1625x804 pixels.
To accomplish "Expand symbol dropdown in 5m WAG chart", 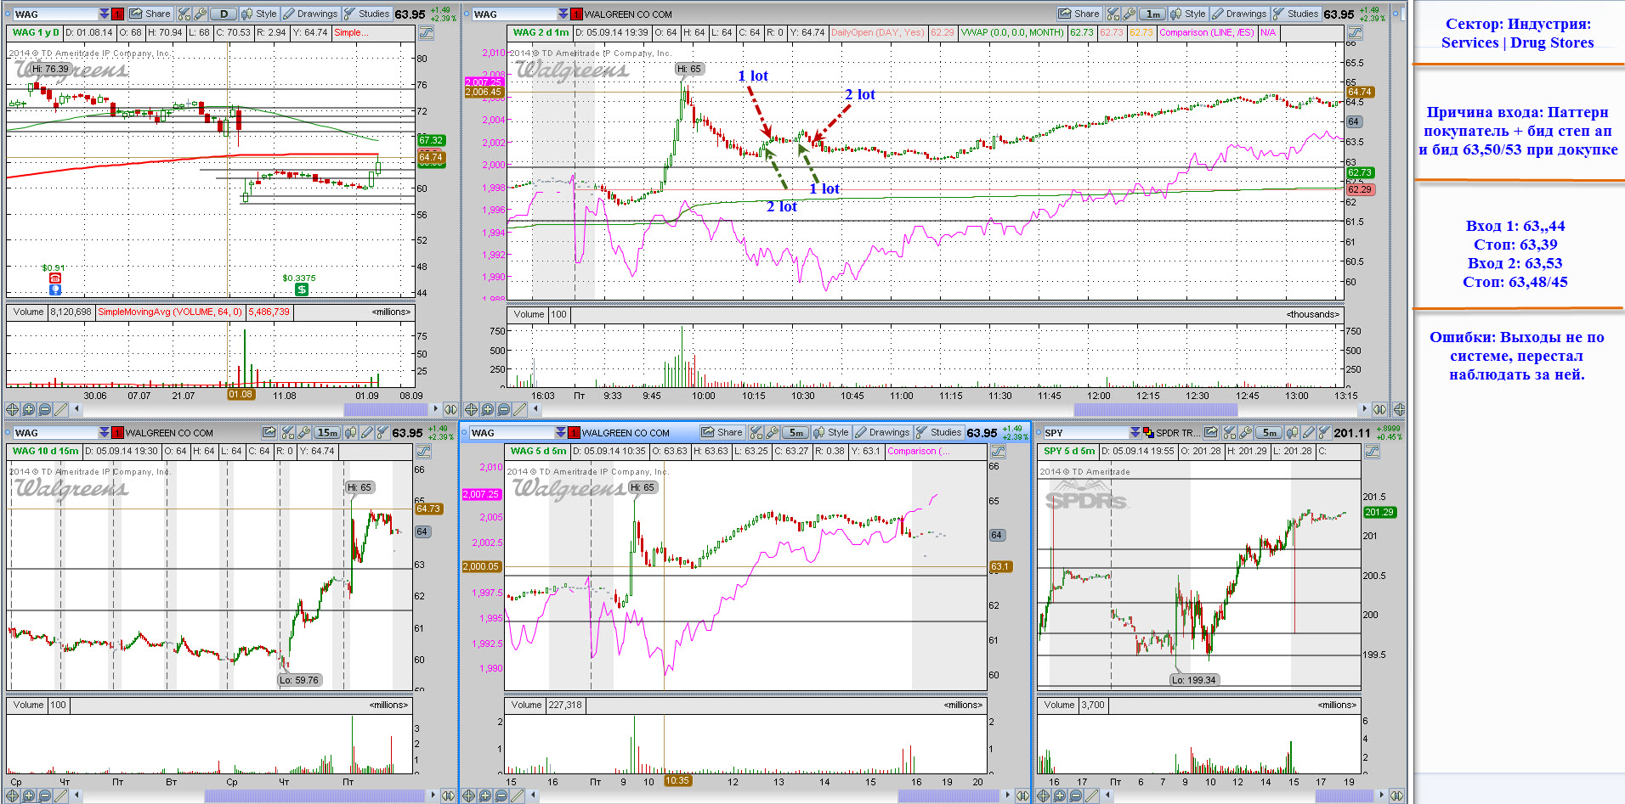I will (x=560, y=432).
